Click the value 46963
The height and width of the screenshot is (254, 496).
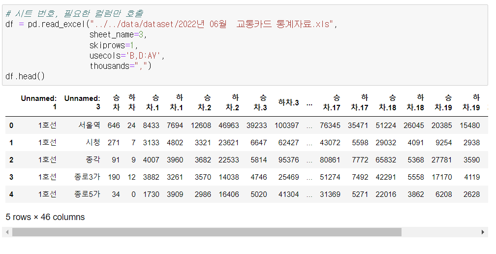tap(229, 126)
